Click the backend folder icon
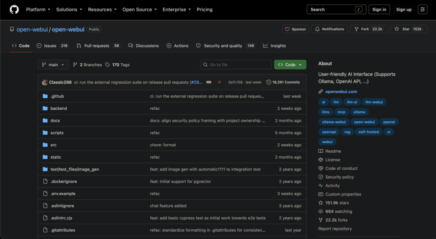Screen dimensions: 436x239 (x=45, y=108)
